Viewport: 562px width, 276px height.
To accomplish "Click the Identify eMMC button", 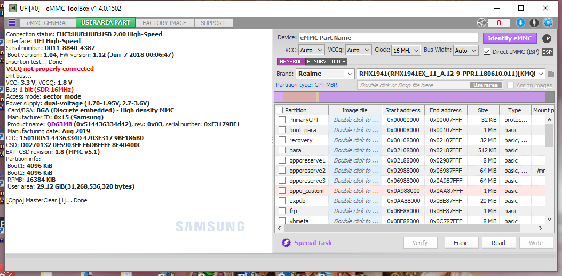I will [x=510, y=38].
